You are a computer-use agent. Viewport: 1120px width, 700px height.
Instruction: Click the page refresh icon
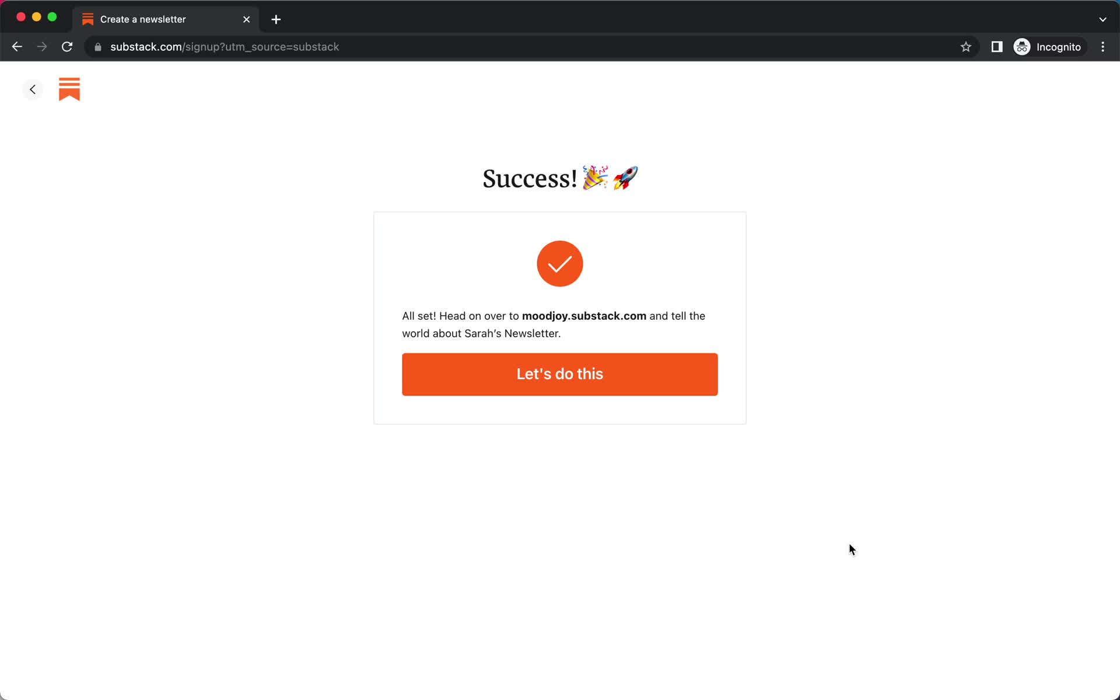click(68, 47)
